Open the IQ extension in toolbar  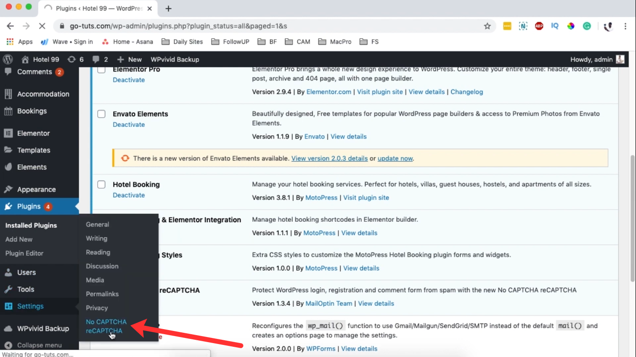click(555, 26)
